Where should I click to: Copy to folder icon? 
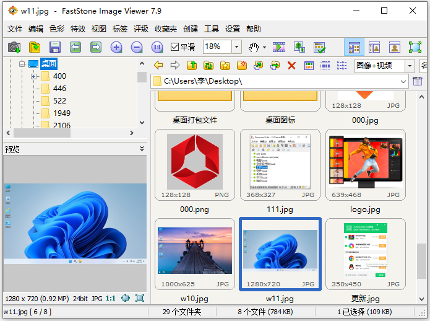(x=259, y=65)
